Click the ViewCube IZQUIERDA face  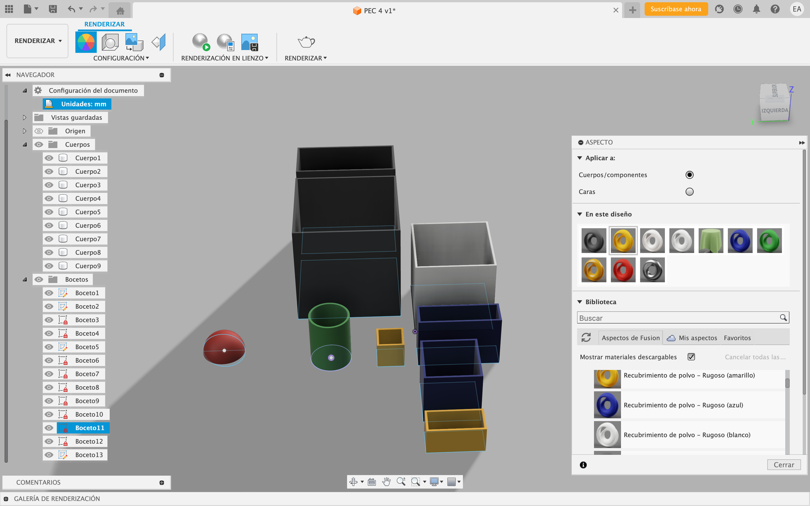(x=774, y=110)
